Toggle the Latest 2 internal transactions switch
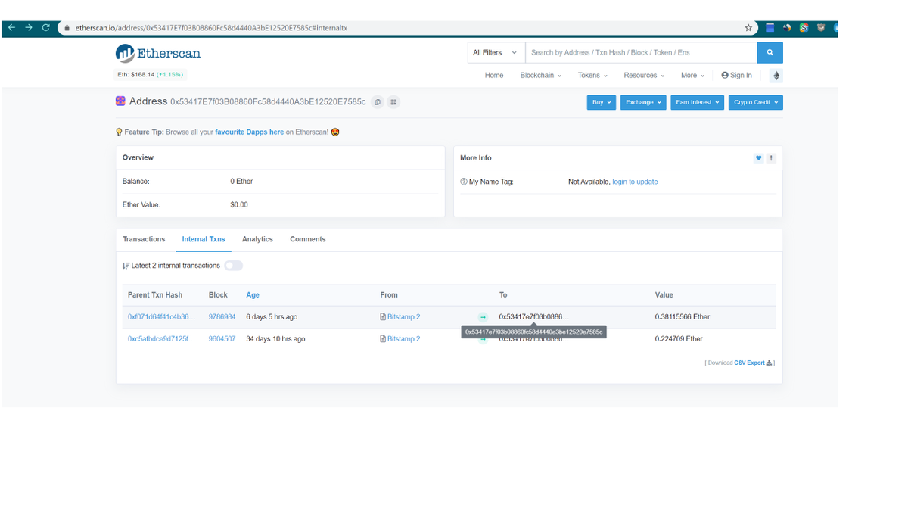The image size is (908, 511). click(233, 266)
